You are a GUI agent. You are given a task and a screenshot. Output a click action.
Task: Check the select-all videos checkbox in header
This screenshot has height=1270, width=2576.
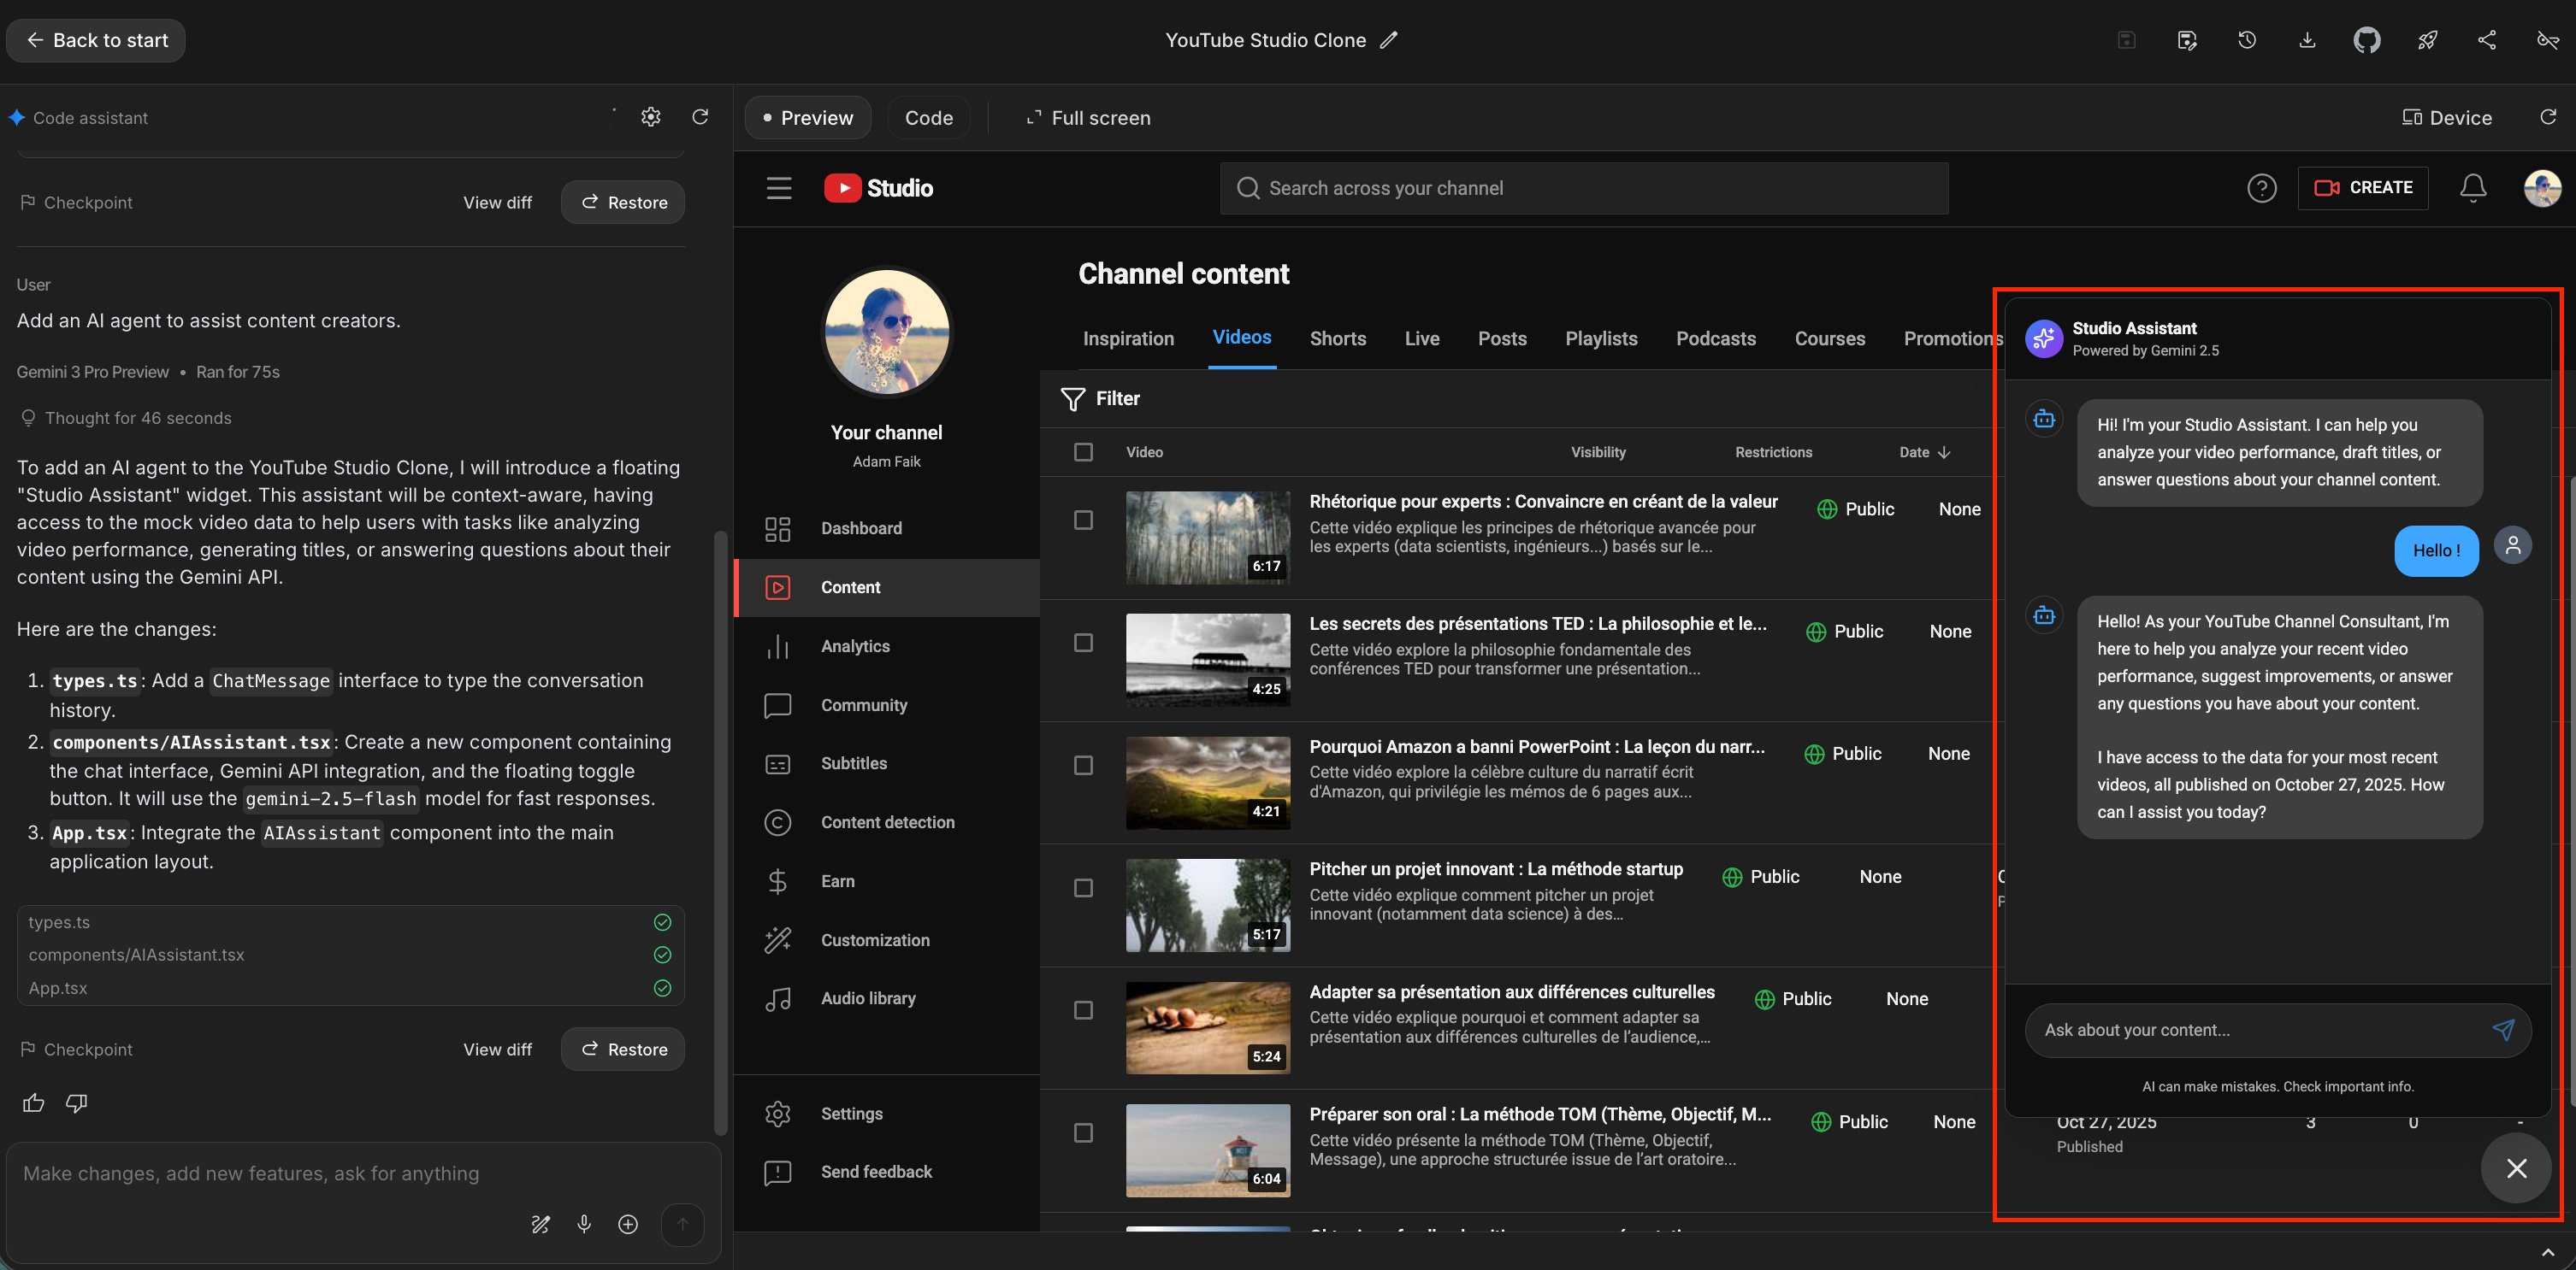(x=1083, y=451)
